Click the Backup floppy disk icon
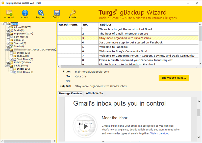Screen dimensions: 202x143 tap(57, 13)
